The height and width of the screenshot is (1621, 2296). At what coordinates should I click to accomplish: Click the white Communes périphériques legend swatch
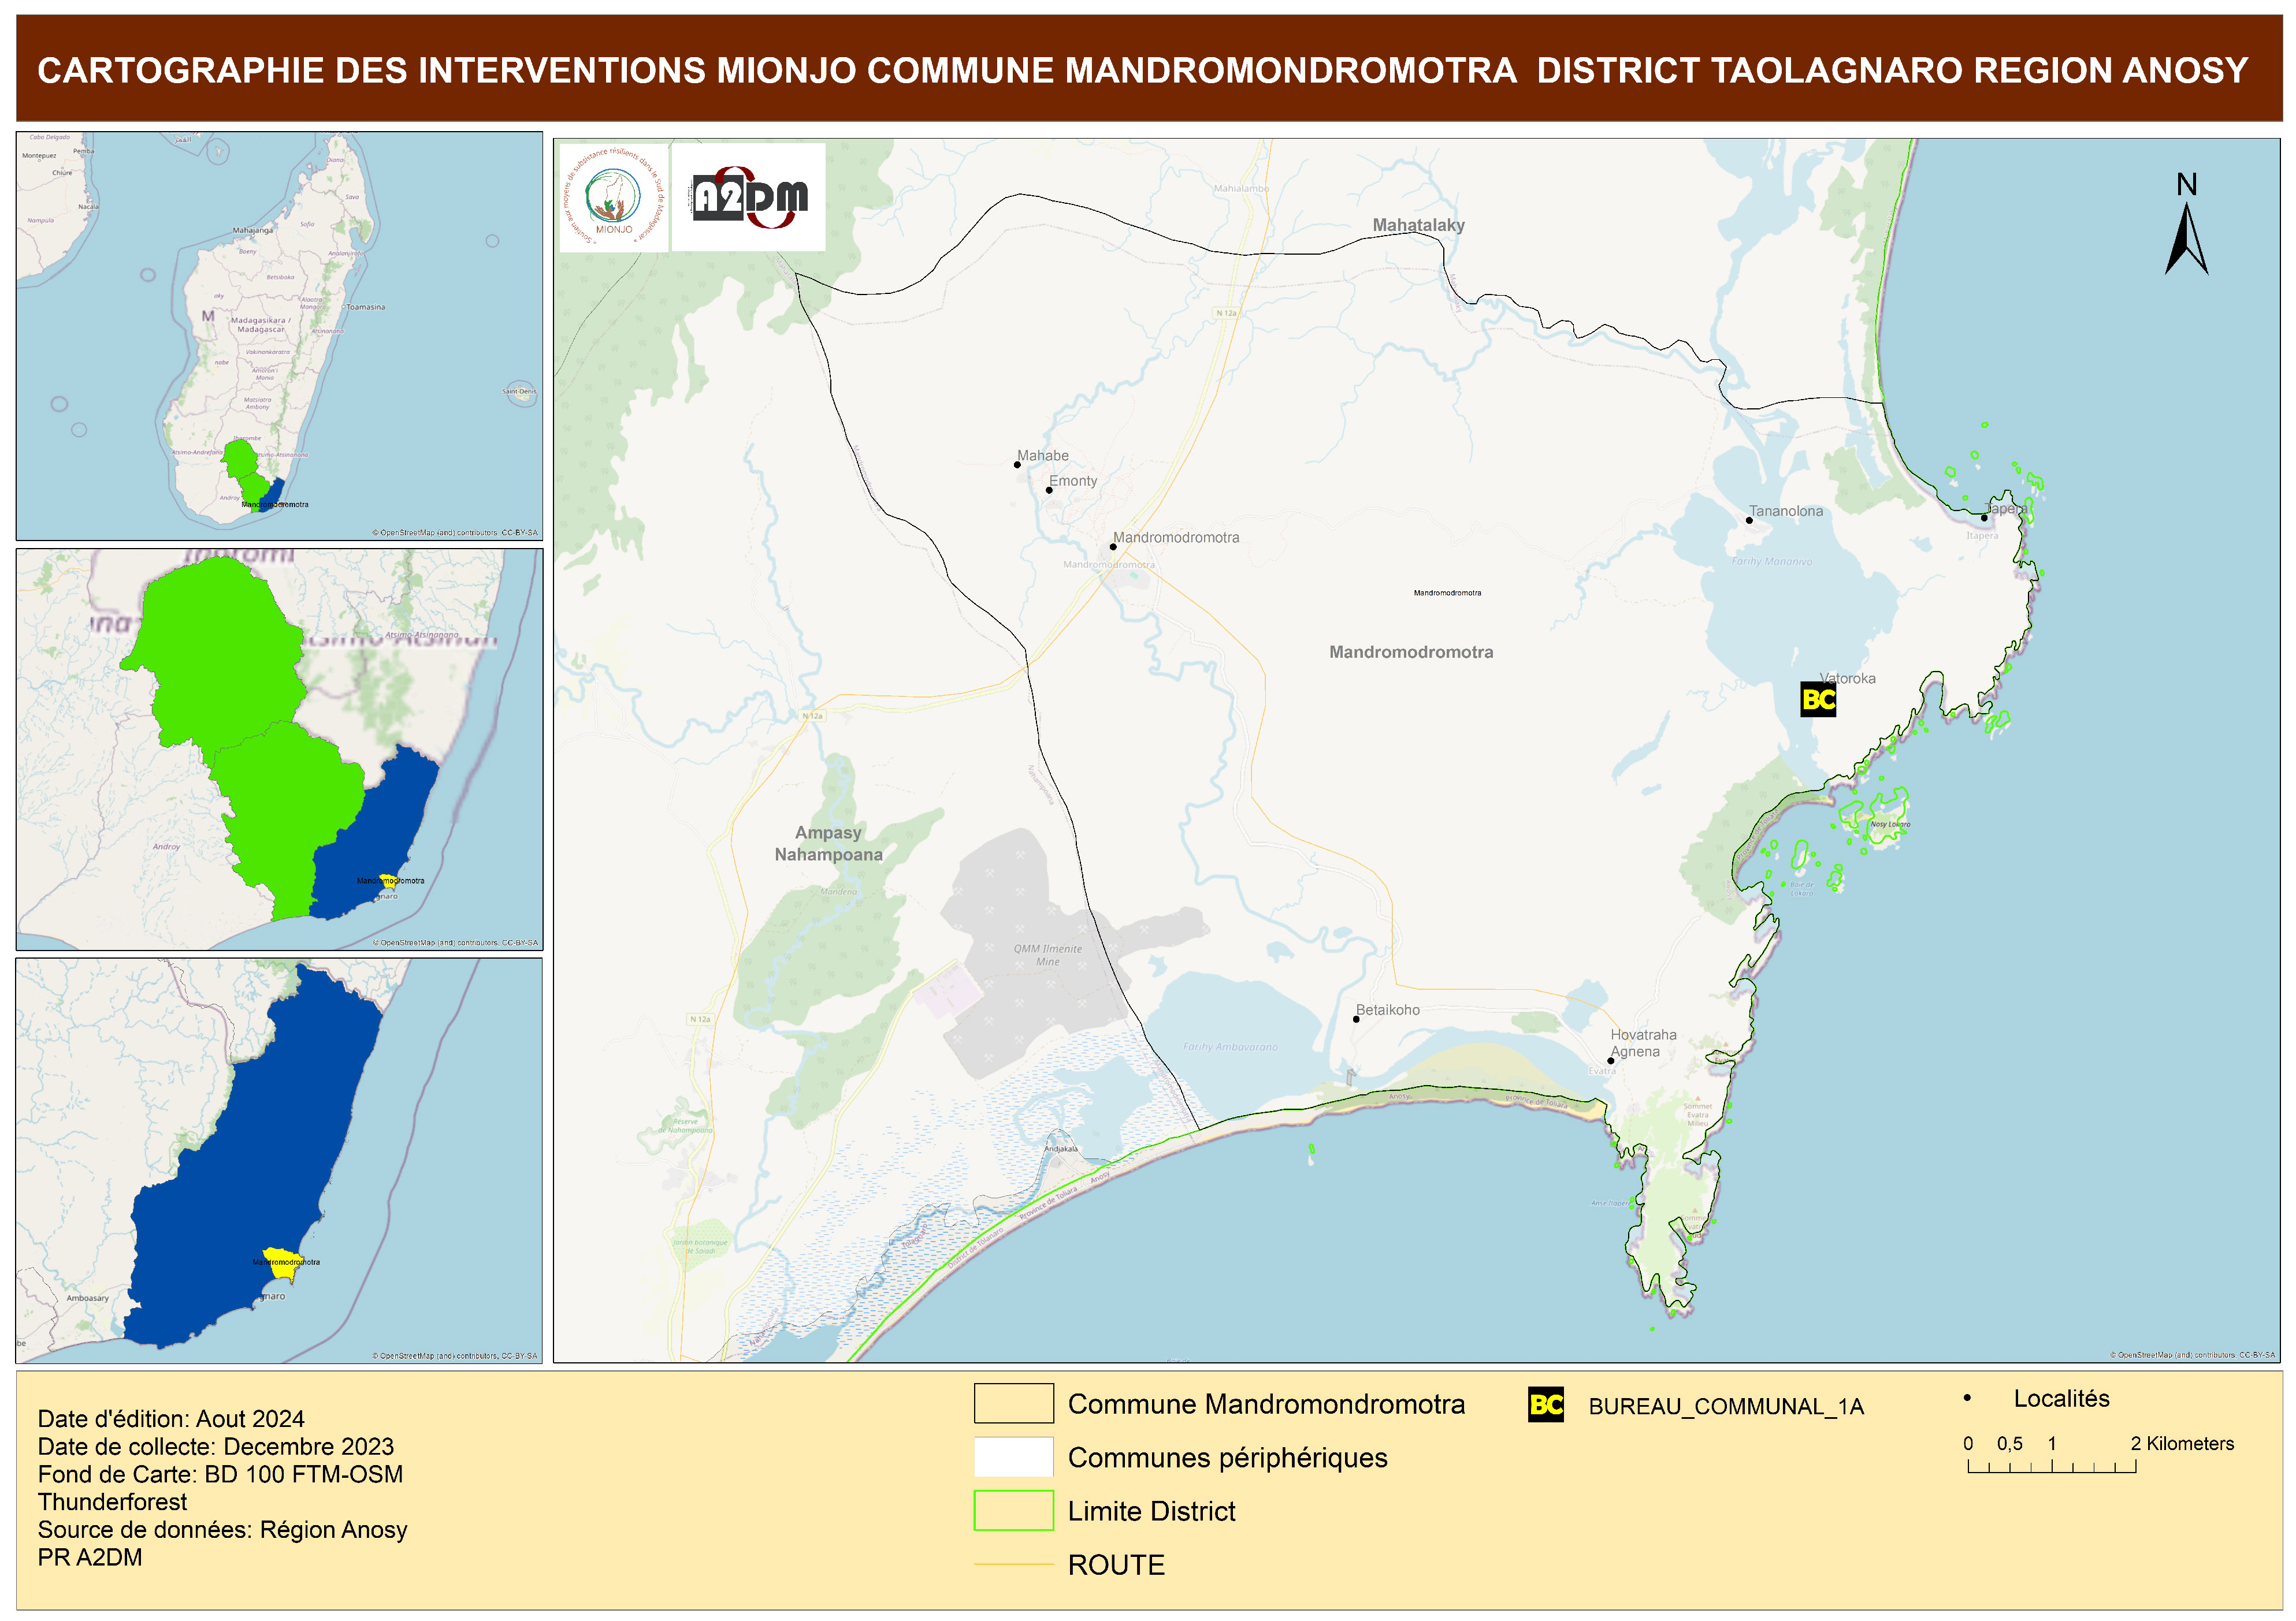[1013, 1457]
